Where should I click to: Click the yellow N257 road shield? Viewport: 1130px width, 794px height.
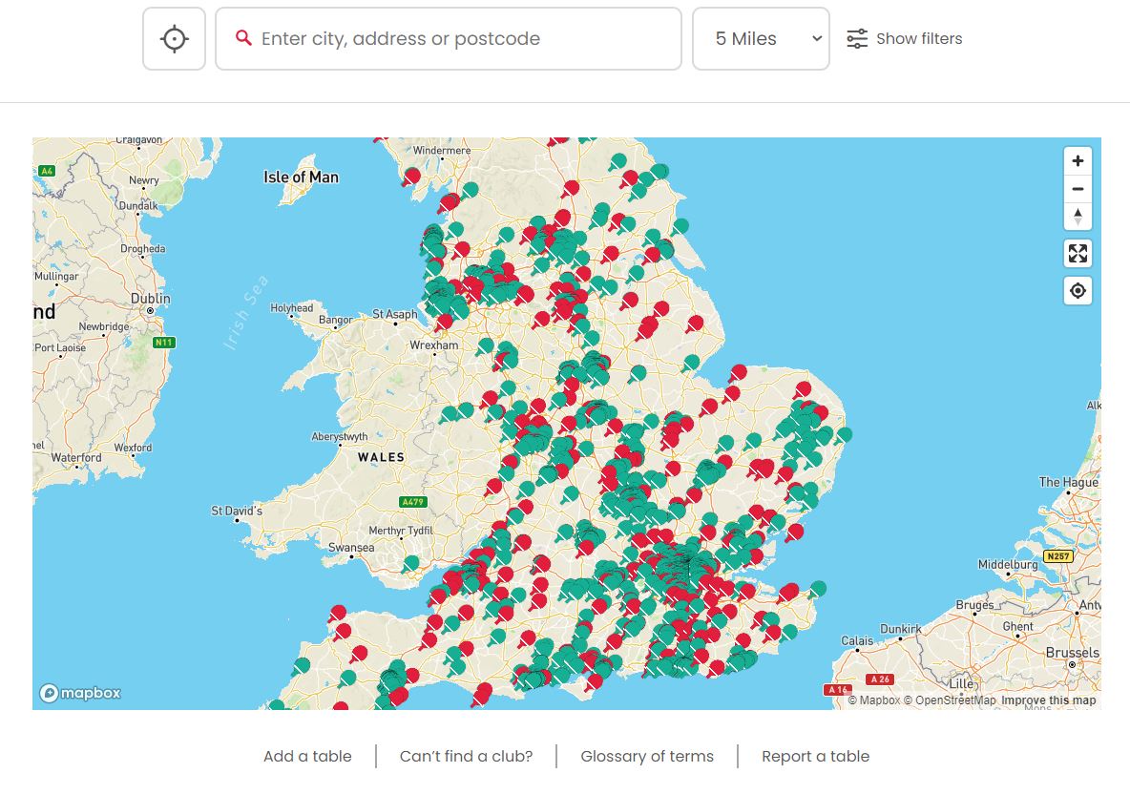coord(1058,556)
